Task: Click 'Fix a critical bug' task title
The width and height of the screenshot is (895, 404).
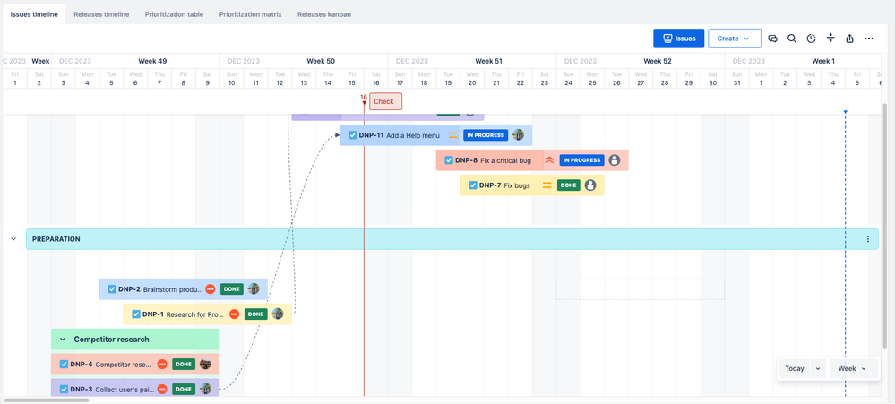Action: (x=505, y=160)
